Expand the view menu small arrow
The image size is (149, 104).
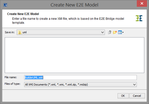pos(123,32)
